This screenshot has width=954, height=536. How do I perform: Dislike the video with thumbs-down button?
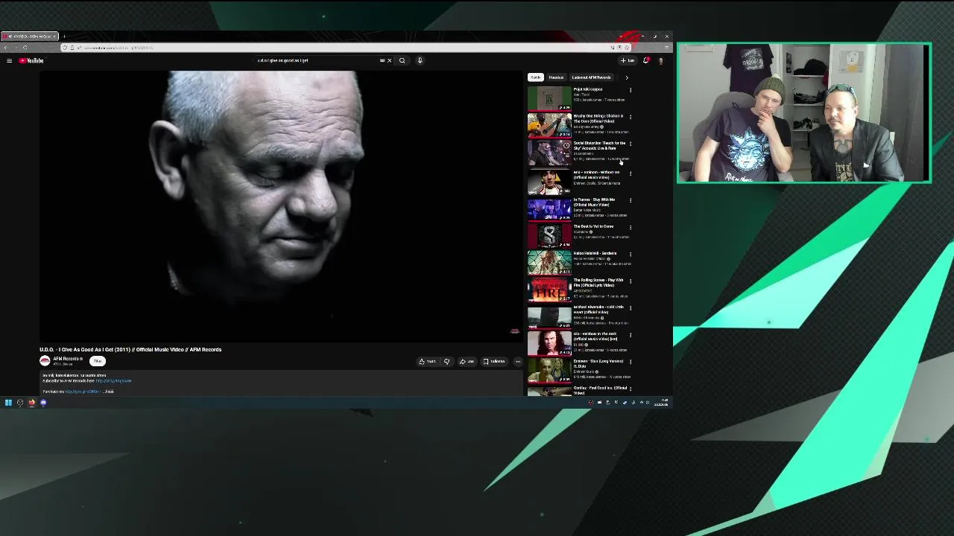pyautogui.click(x=446, y=361)
